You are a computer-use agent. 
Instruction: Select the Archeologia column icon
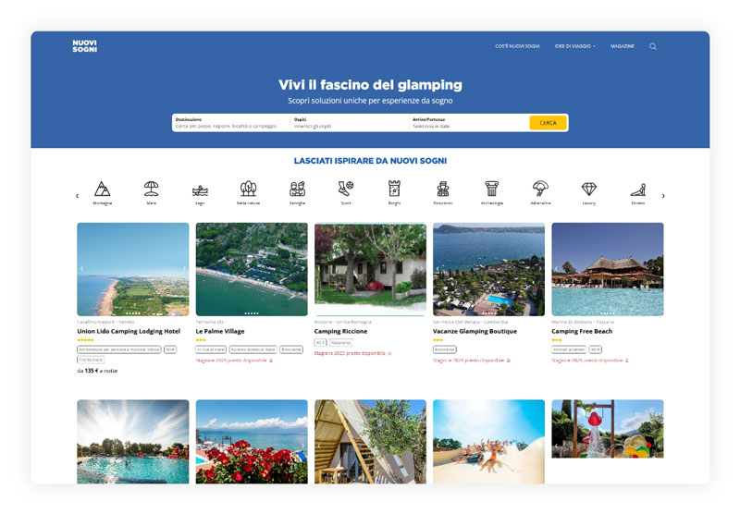(492, 189)
